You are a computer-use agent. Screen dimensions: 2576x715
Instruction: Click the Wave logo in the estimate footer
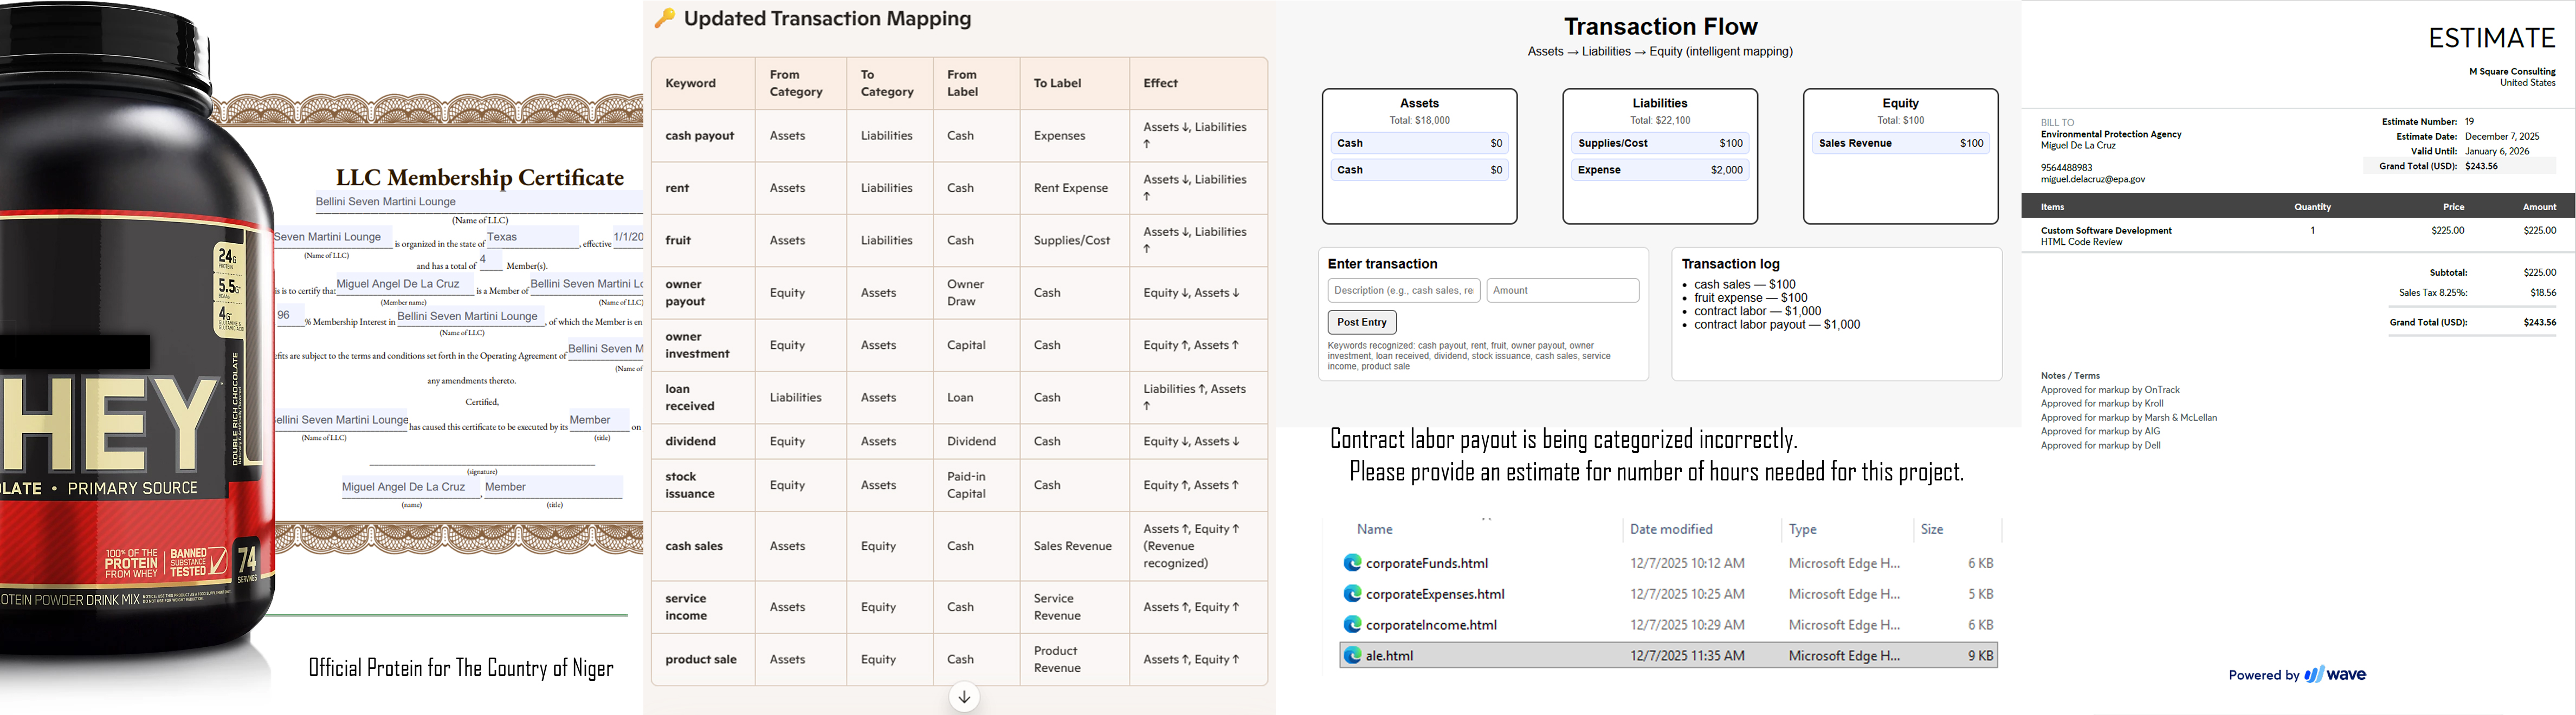coord(2334,675)
